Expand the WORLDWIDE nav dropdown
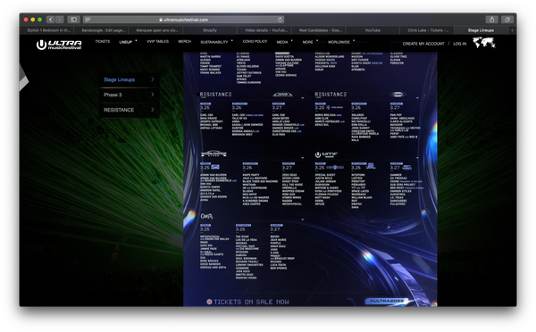 [x=341, y=42]
